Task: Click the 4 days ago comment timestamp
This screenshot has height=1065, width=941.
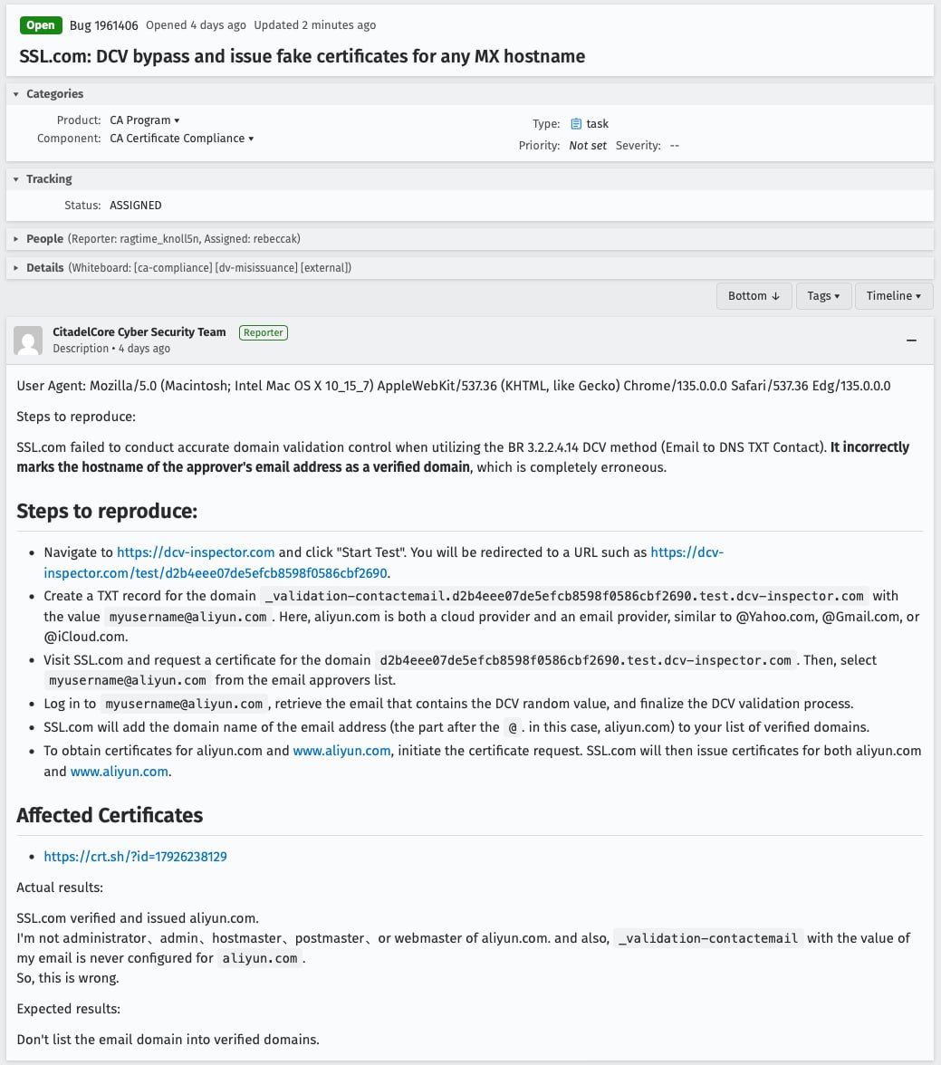Action: (x=144, y=349)
